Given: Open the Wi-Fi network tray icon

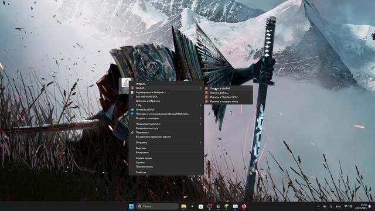Looking at the screenshot, I should [x=346, y=206].
